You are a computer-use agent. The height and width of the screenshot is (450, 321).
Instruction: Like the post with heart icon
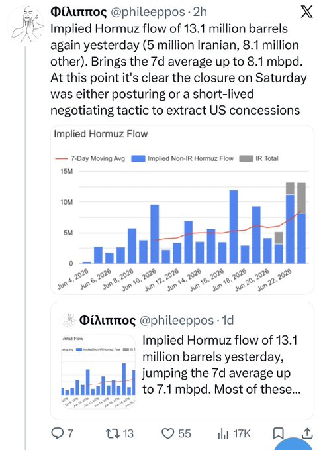[168, 433]
